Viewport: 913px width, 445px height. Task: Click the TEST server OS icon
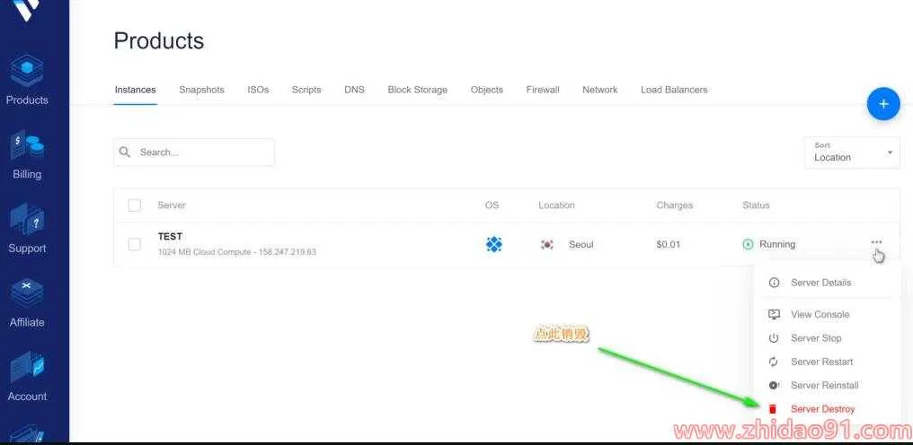tap(493, 244)
